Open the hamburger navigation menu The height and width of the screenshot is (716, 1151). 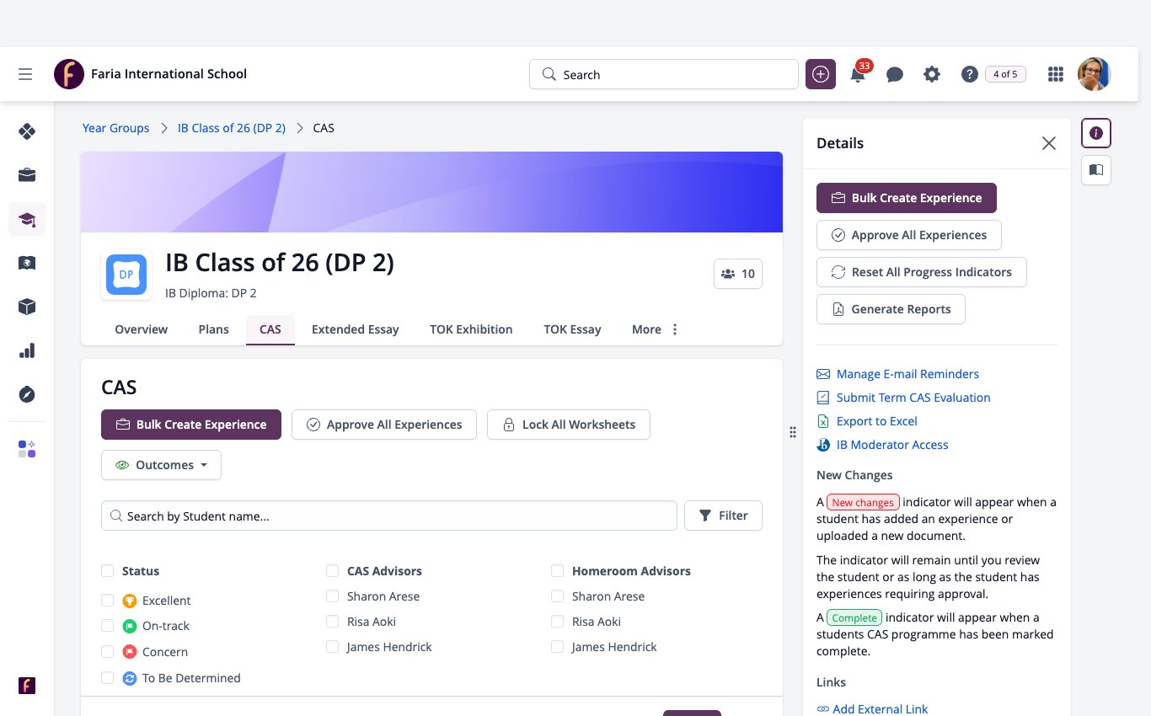pos(25,74)
